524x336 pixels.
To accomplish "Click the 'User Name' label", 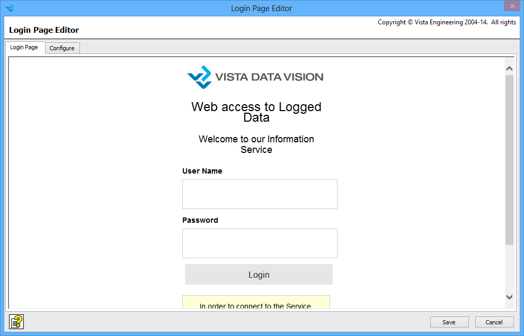I will click(x=202, y=171).
